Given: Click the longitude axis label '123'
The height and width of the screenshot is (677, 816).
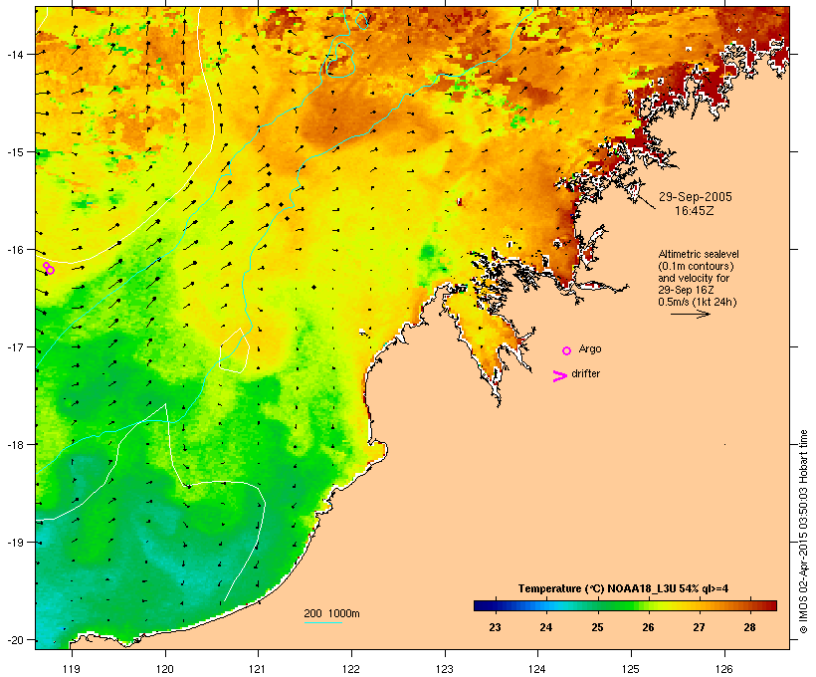Looking at the screenshot, I should (x=445, y=669).
